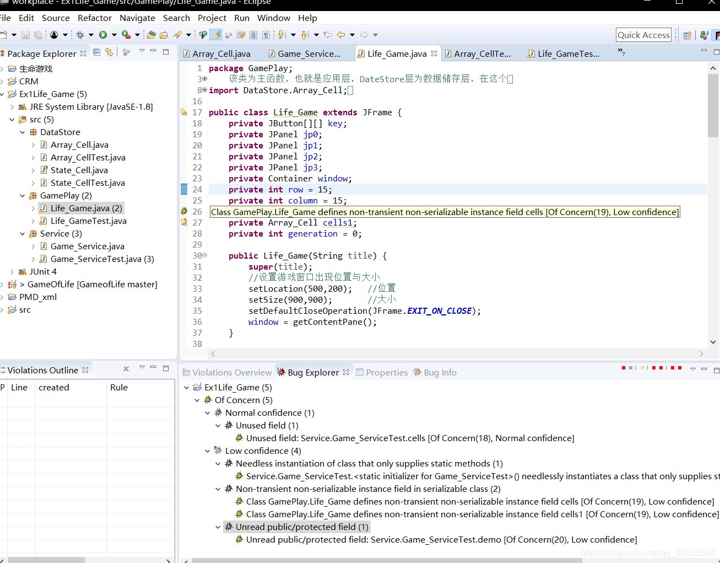
Task: Open the Run launch dropdown arrow
Action: (x=114, y=35)
